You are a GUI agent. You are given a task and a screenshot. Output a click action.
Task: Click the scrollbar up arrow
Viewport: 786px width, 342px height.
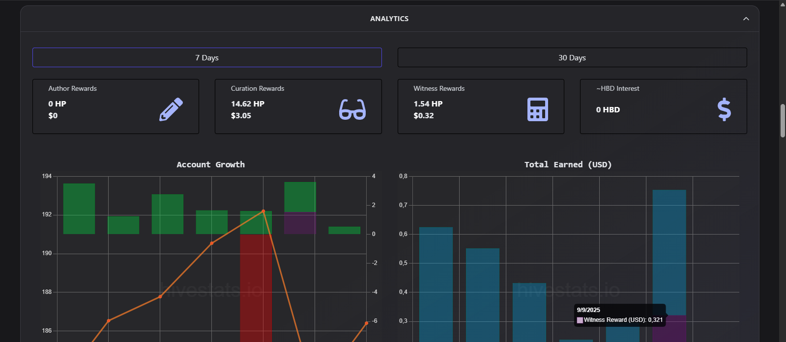pos(783,4)
